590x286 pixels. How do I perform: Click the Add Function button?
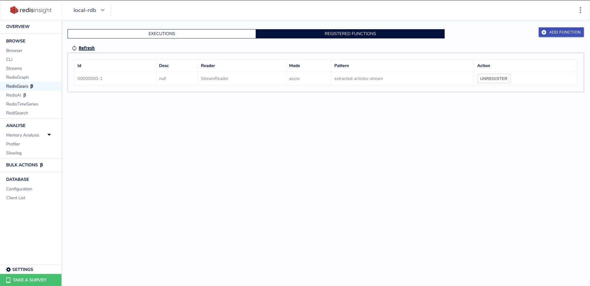tap(561, 32)
